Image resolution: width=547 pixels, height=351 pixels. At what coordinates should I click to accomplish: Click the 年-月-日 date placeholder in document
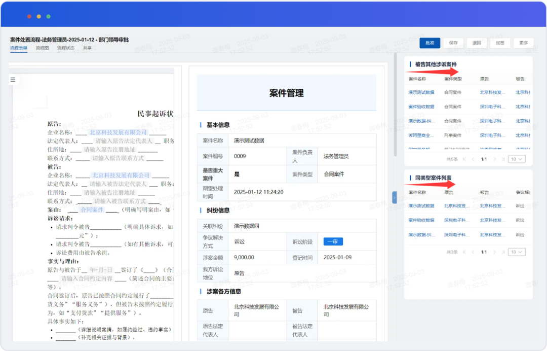101,270
